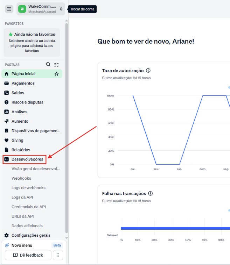Click the green Adyen account logo icon
This screenshot has width=230, height=265.
22,9
